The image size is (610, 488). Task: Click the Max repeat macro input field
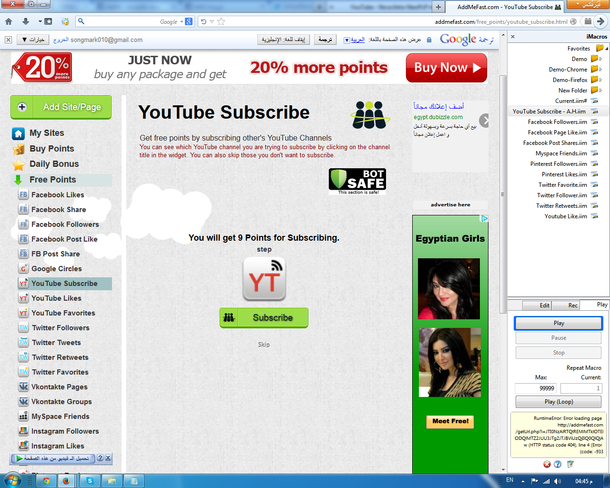(535, 388)
